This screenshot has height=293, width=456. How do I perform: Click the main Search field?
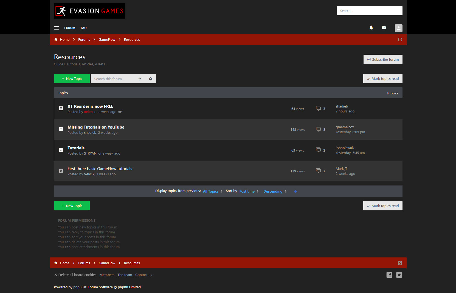(x=369, y=11)
